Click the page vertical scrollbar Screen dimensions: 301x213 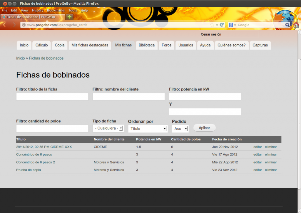click(299, 118)
